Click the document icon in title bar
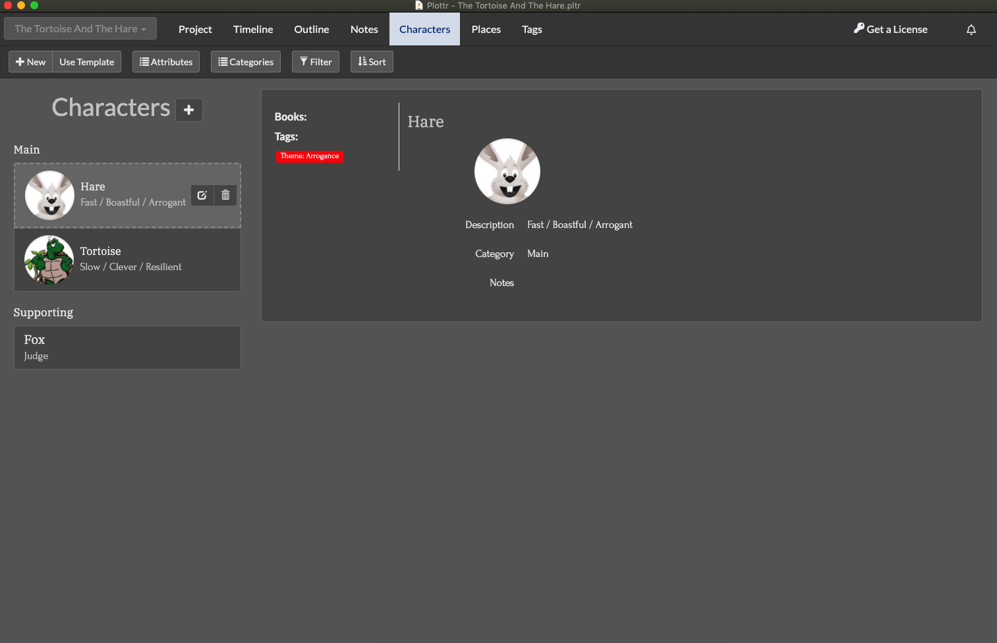Viewport: 997px width, 643px height. [419, 5]
